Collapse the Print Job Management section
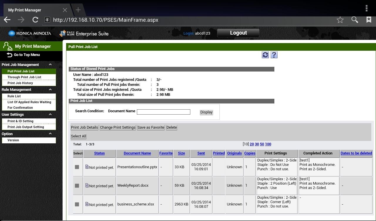This screenshot has height=221, width=376. (50, 64)
